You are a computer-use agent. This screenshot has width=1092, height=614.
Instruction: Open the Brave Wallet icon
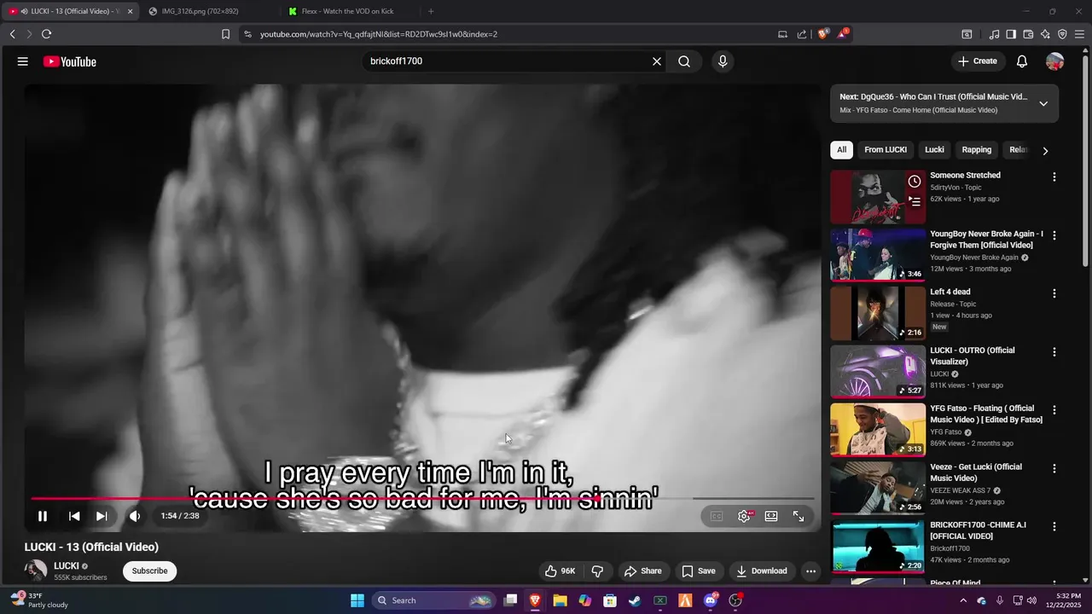click(1028, 34)
